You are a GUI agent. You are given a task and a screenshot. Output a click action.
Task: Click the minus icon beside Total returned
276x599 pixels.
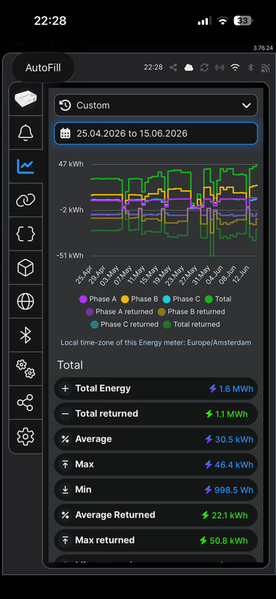pos(65,414)
